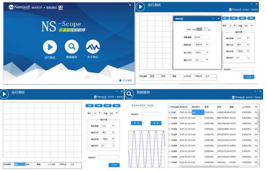Toggle the 开关 Off/On switch
266x171 pixels.
click(201, 29)
